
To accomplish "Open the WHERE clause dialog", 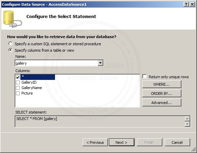I will pos(162,84).
